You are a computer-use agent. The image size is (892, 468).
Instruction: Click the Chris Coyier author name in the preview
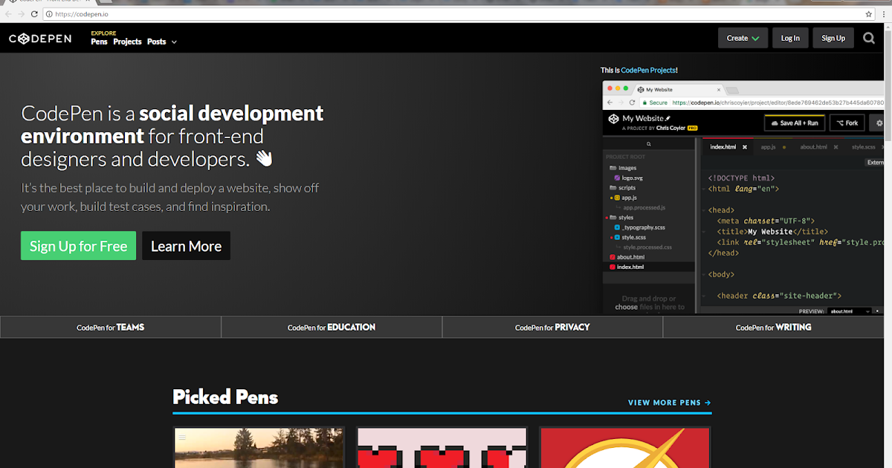pos(670,128)
